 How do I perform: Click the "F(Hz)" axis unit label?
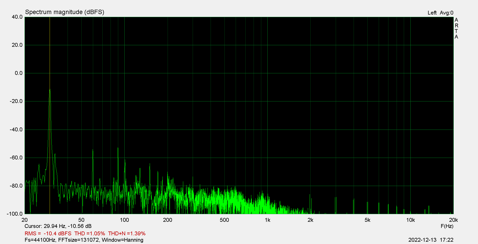[x=447, y=226]
